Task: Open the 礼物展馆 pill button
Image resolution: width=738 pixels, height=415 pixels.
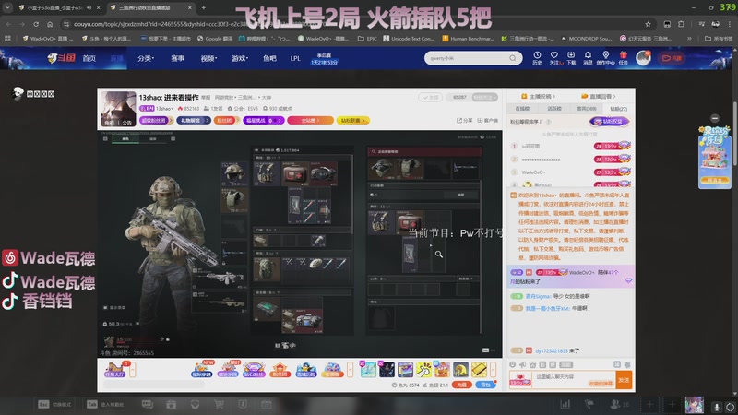Action: 193,121
